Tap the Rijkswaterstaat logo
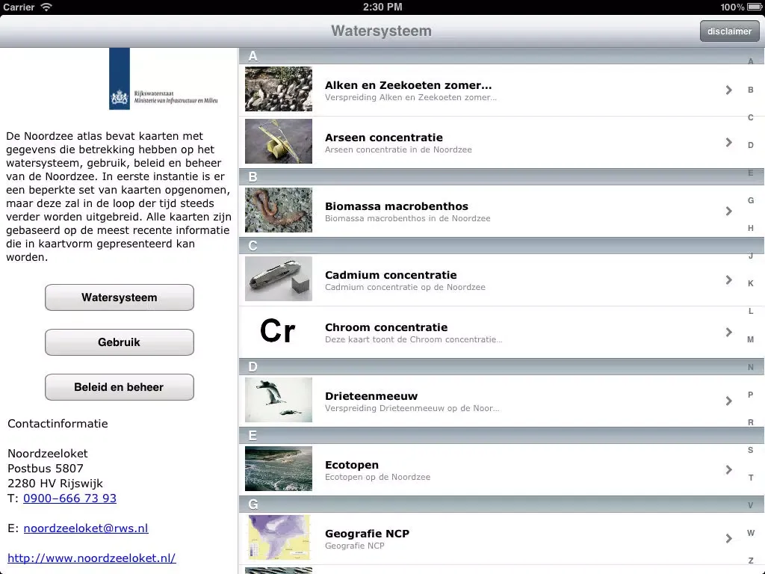This screenshot has height=574, width=765. point(164,78)
